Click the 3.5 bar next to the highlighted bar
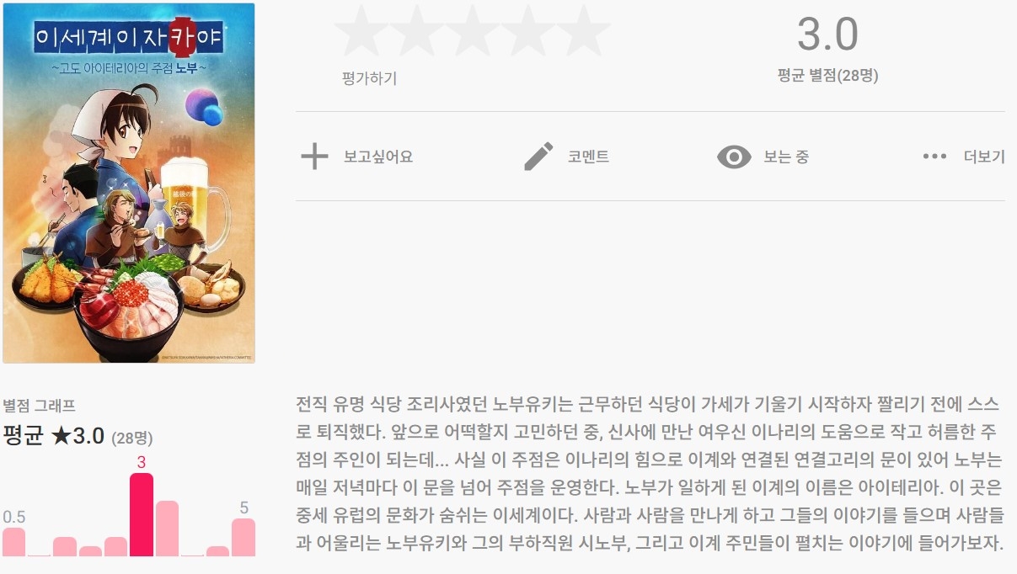This screenshot has width=1017, height=574. pyautogui.click(x=167, y=529)
